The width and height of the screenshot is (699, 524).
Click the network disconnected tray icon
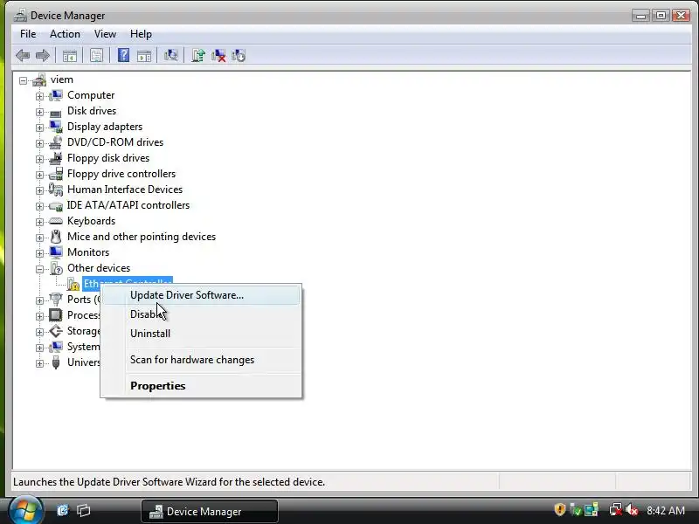[x=615, y=509]
